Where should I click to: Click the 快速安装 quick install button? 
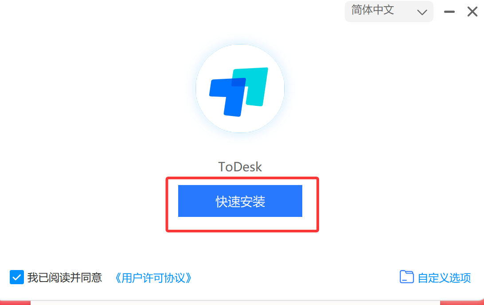click(x=240, y=201)
